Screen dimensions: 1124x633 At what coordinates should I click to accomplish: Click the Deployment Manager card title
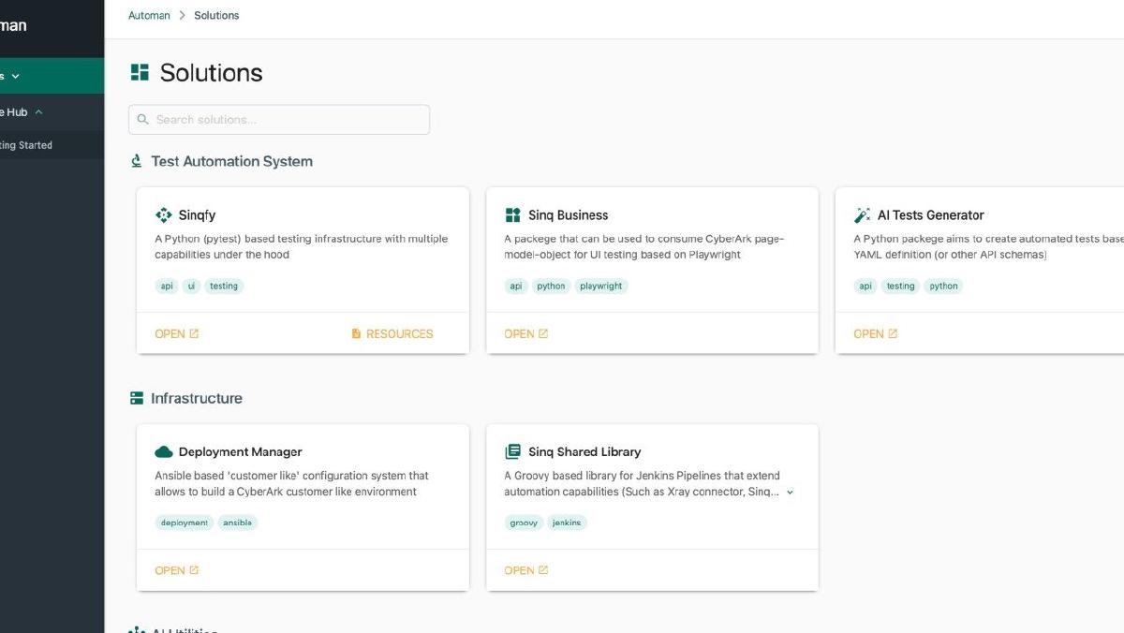(x=241, y=451)
